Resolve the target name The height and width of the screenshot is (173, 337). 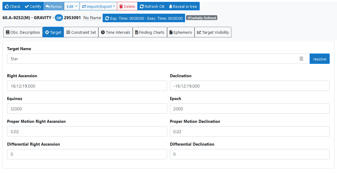click(319, 59)
